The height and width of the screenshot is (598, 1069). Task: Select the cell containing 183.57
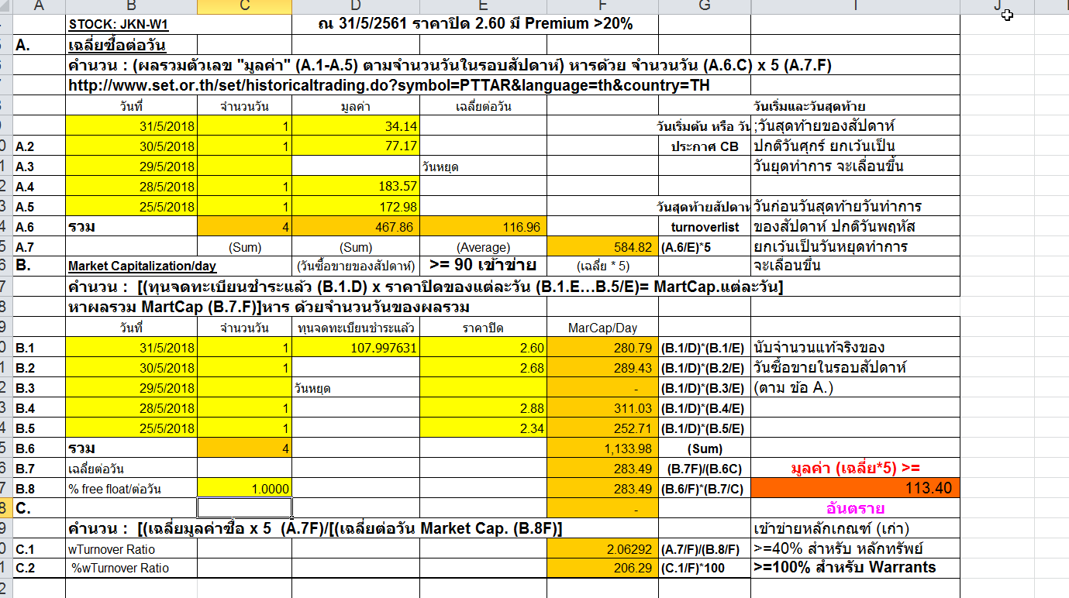(356, 186)
